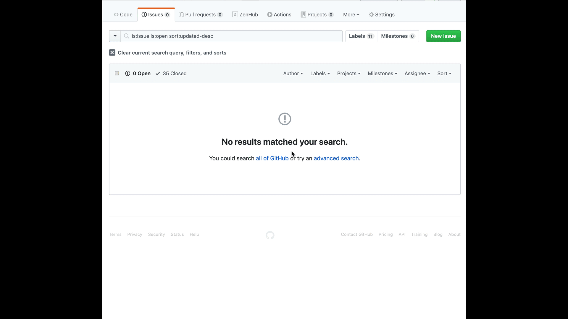Click the magnifier icon in search field
Viewport: 568px width, 319px height.
(x=127, y=36)
